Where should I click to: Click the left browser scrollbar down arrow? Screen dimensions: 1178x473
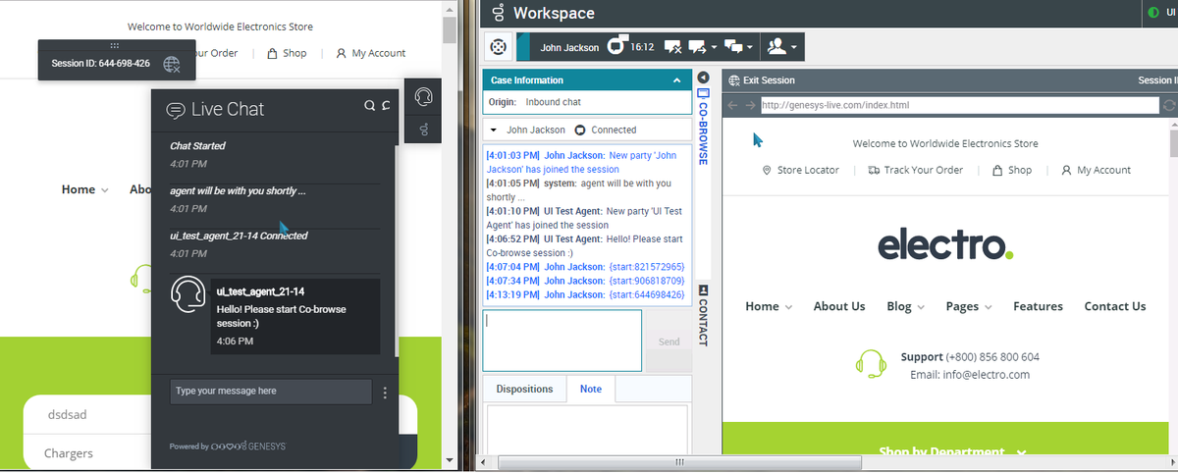(x=450, y=461)
